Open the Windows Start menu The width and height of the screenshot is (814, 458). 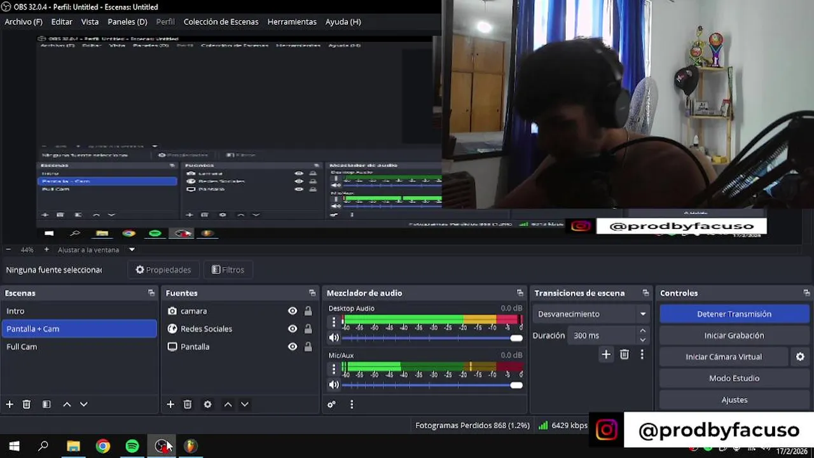point(14,446)
